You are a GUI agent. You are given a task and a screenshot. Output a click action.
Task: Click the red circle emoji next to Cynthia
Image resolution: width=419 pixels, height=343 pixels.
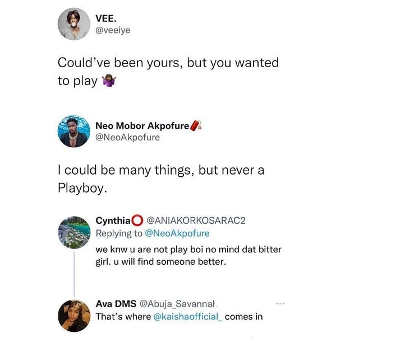pyautogui.click(x=137, y=220)
